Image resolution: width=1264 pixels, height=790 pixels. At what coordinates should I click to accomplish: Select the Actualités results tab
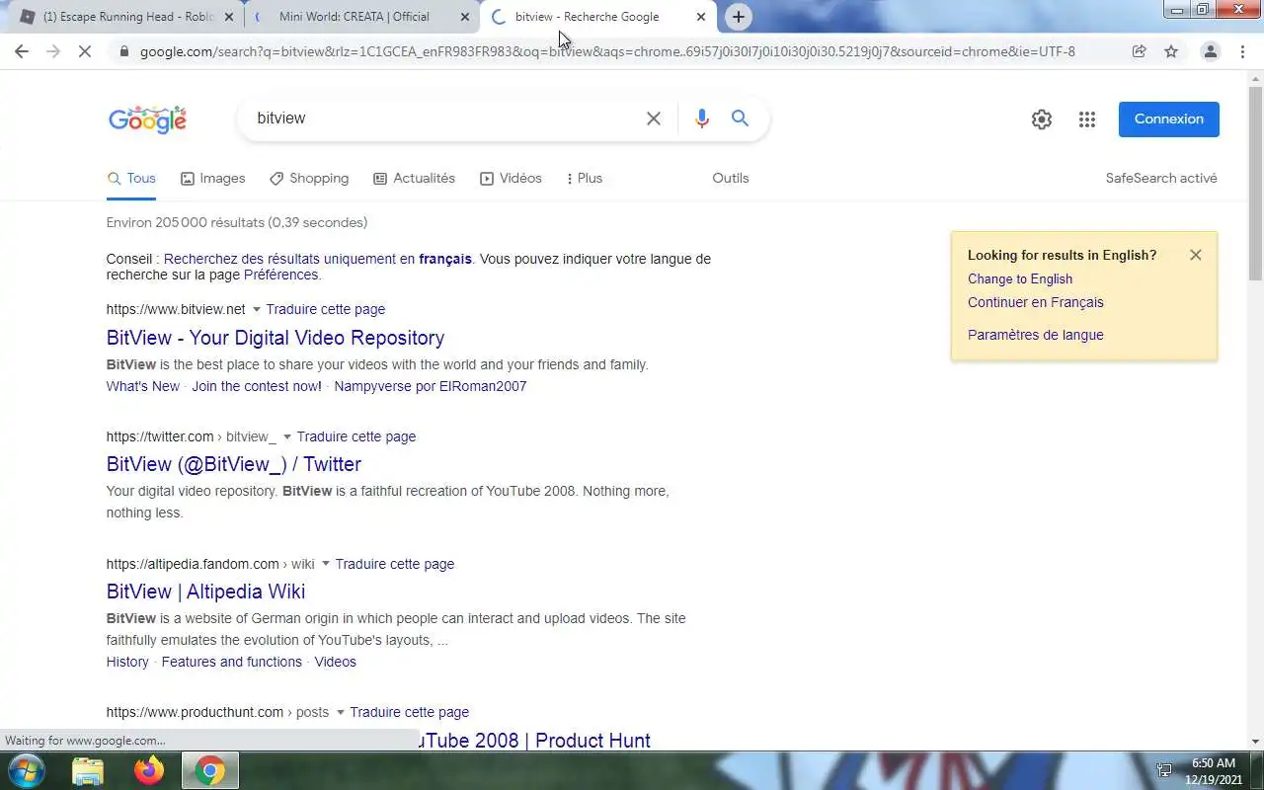click(414, 178)
